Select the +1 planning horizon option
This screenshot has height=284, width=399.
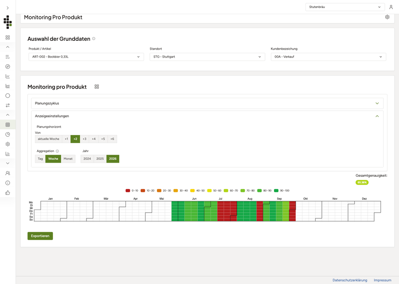pyautogui.click(x=66, y=139)
